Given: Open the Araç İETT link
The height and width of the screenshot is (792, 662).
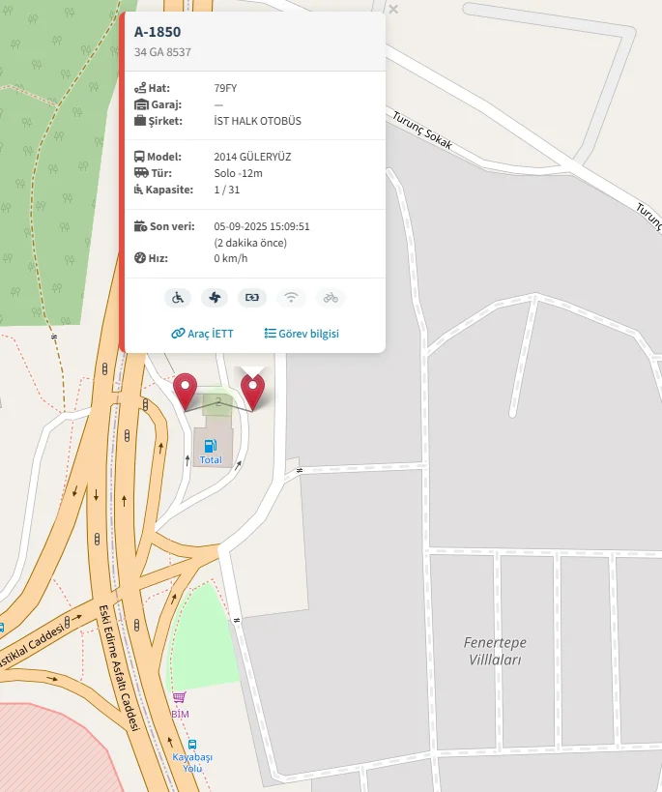Looking at the screenshot, I should click(x=202, y=334).
